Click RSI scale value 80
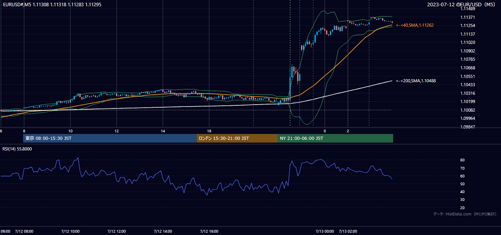The width and height of the screenshot is (501, 235). pos(463,160)
